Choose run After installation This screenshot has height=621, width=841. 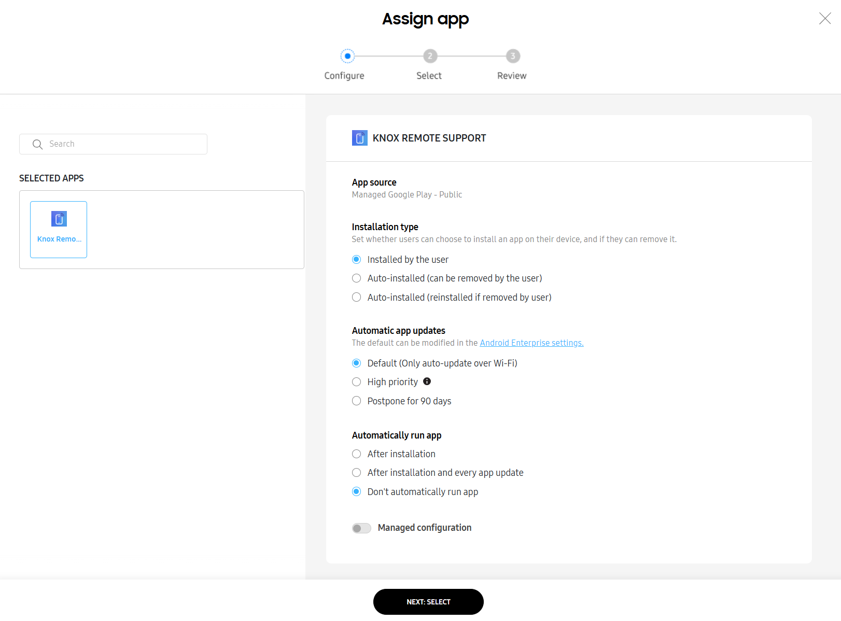pyautogui.click(x=356, y=454)
